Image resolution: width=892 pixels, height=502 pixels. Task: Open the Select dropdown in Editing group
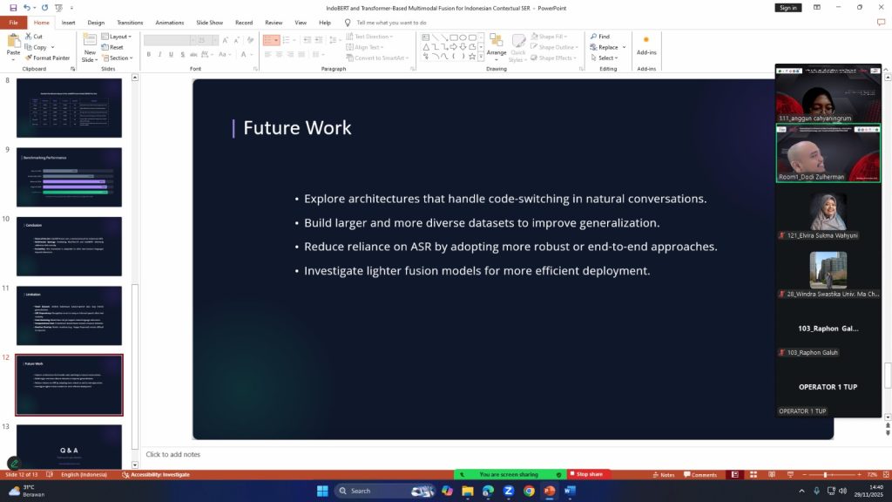tap(605, 58)
